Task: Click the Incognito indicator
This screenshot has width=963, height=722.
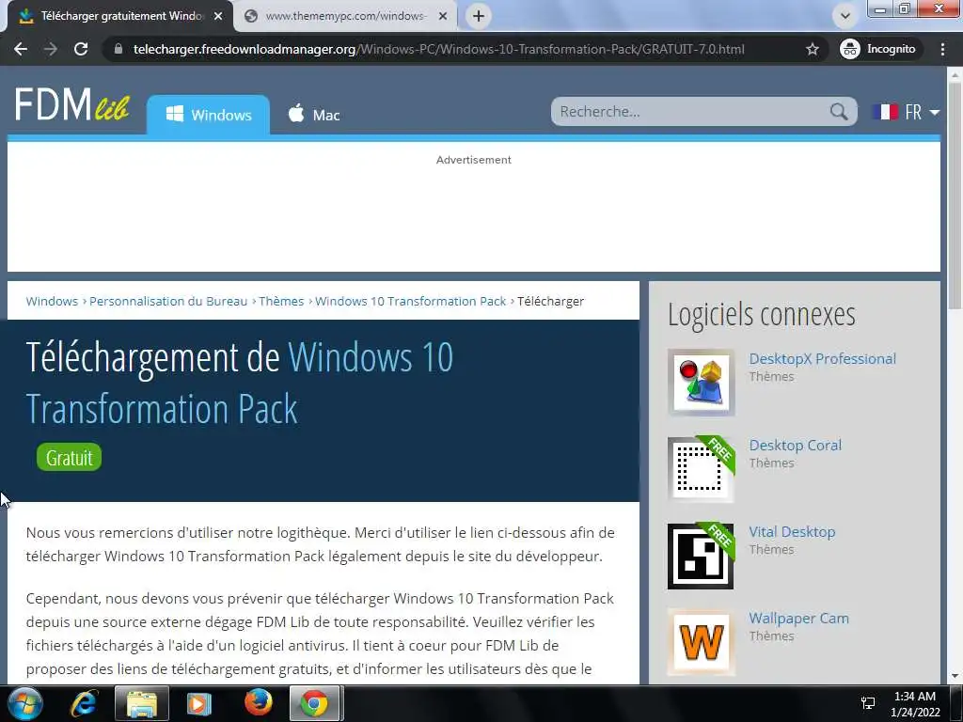Action: (x=877, y=49)
